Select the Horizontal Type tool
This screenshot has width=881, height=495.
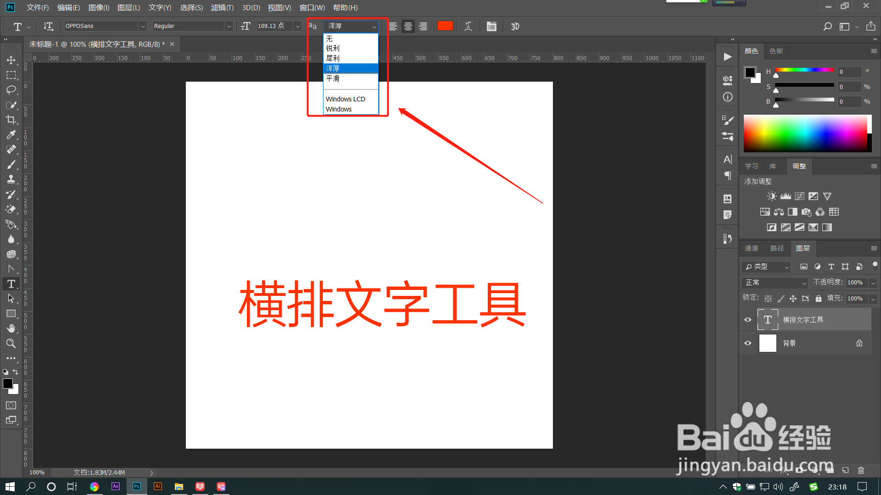click(11, 284)
